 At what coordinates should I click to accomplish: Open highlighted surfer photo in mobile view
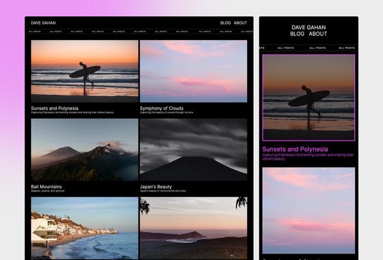tap(309, 98)
